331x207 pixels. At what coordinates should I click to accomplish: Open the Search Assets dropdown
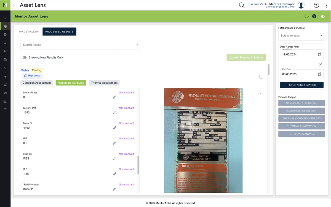coord(81,45)
